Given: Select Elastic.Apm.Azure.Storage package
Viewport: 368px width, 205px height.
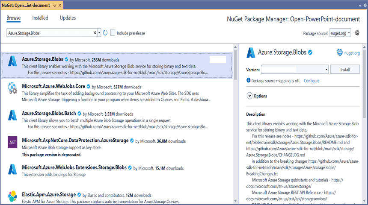Looking at the screenshot, I should point(117,197).
